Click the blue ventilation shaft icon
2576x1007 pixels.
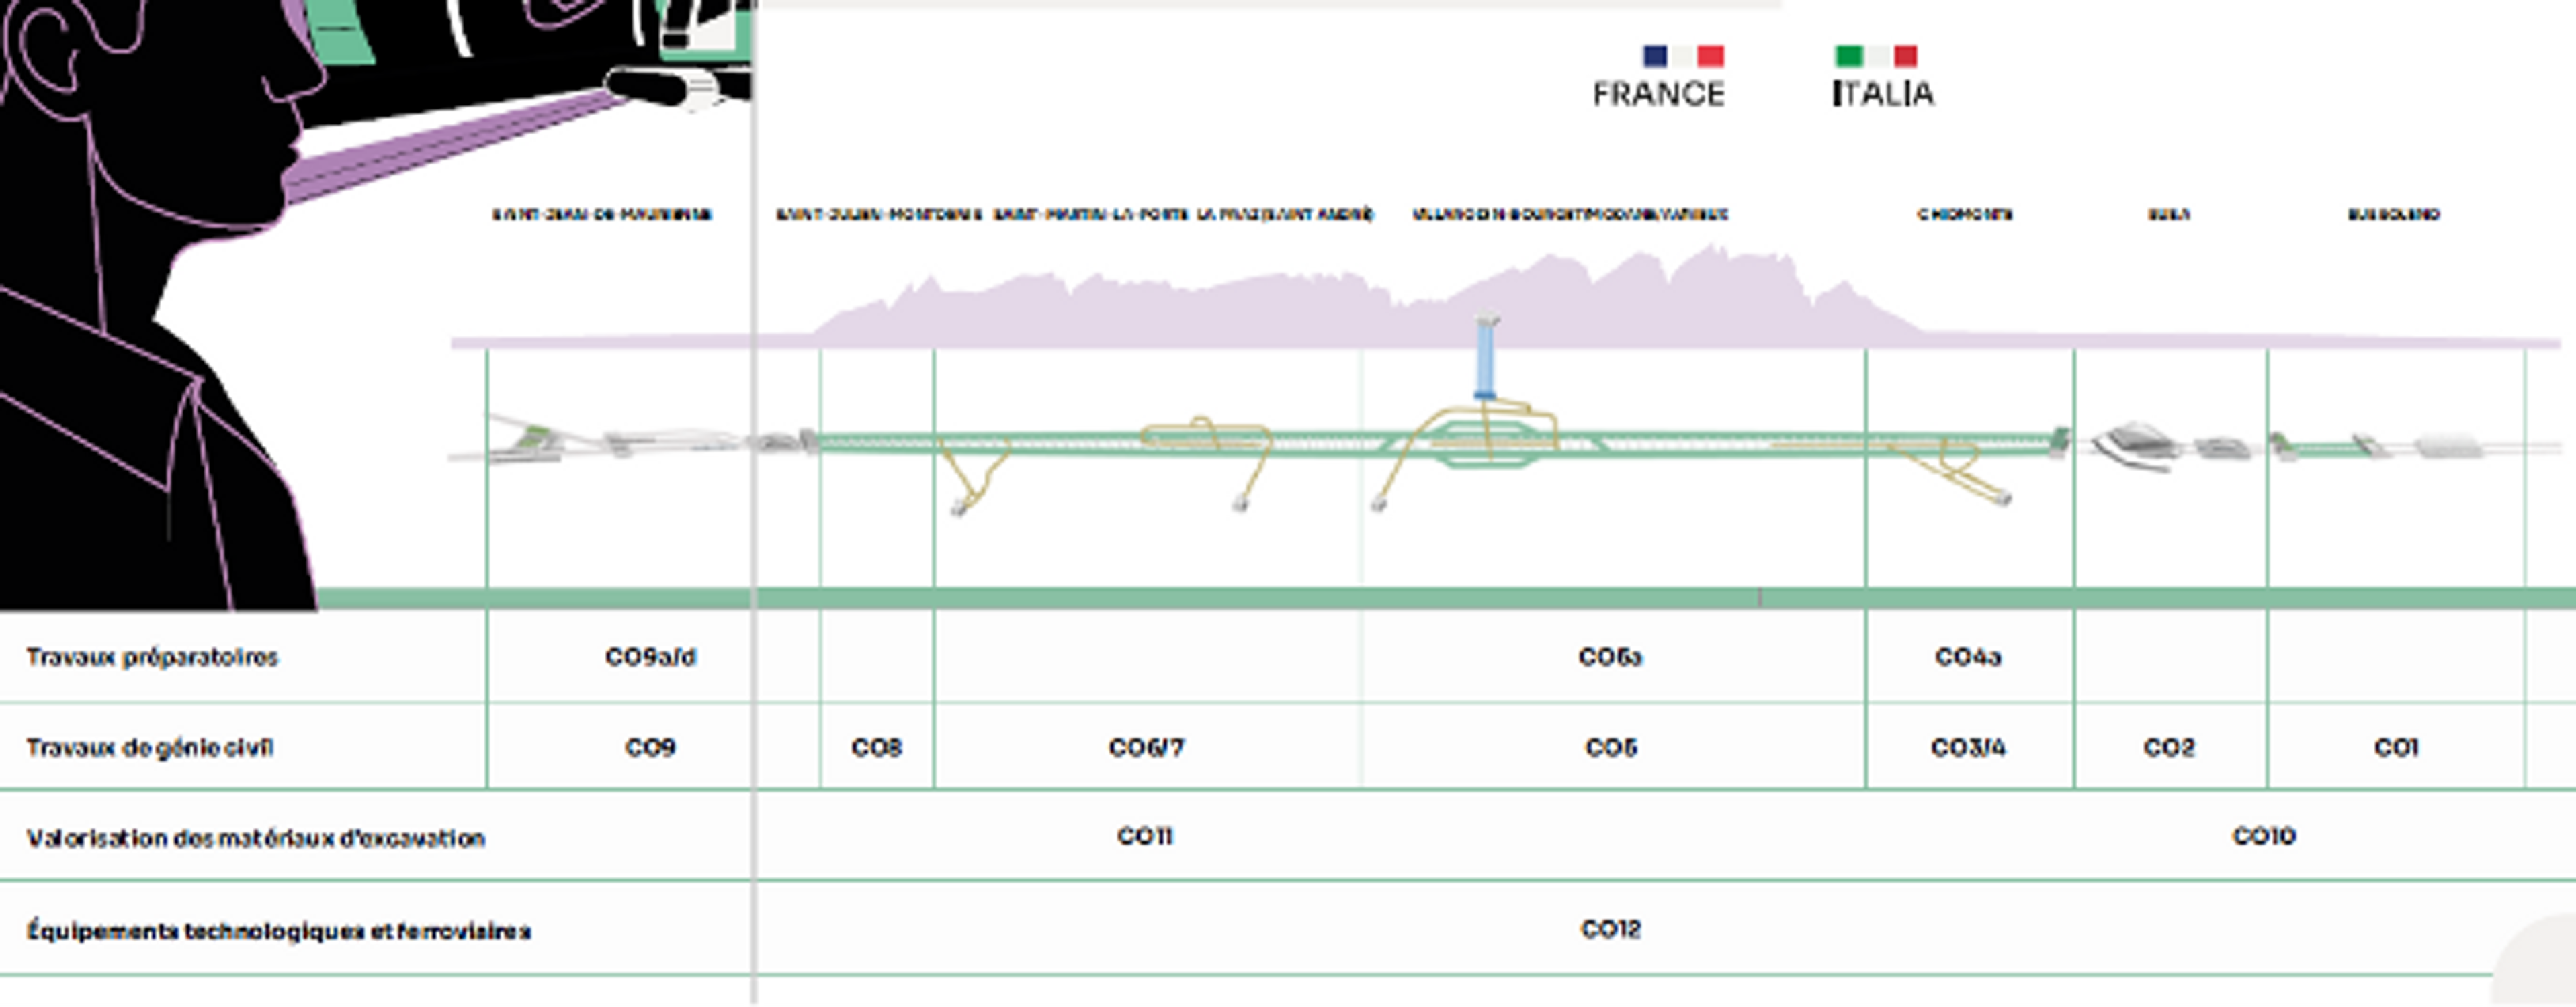(x=1486, y=358)
